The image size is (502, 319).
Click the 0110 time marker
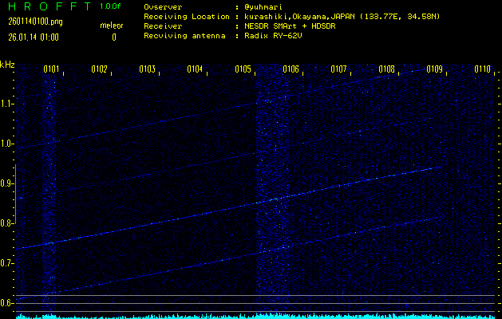(482, 69)
